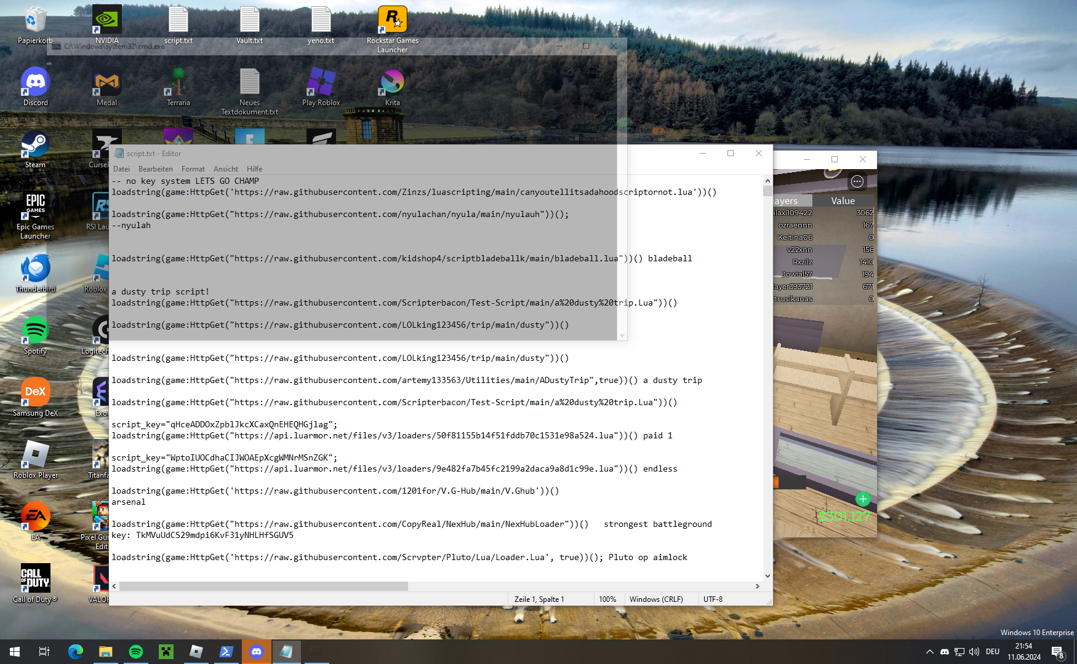Open Microsoft Edge from the taskbar
Screen dimensions: 1077x664
click(75, 652)
